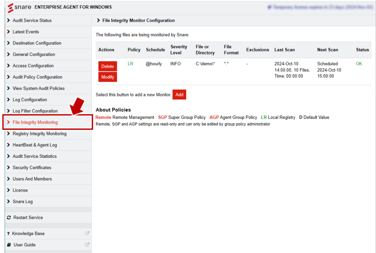
Task: Click the red AGP legend label
Action: click(x=214, y=117)
